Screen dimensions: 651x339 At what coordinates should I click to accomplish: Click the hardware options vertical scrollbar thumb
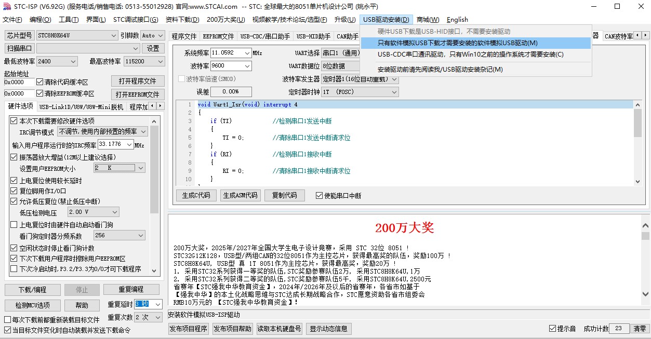pyautogui.click(x=154, y=169)
